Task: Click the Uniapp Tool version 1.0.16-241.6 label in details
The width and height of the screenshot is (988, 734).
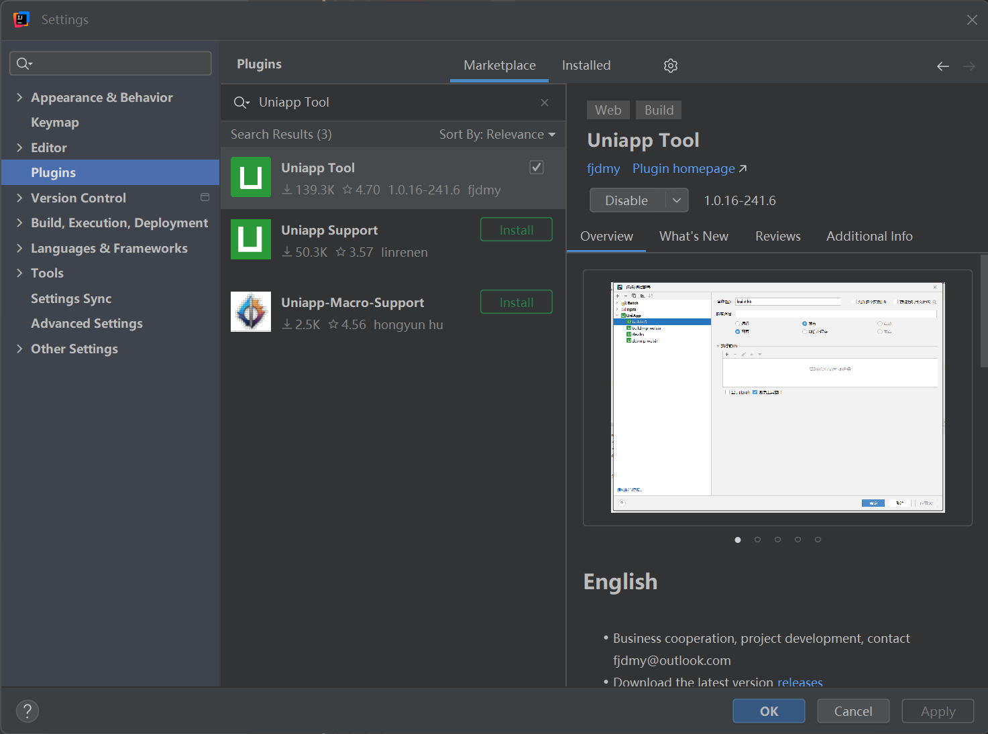Action: pyautogui.click(x=740, y=200)
